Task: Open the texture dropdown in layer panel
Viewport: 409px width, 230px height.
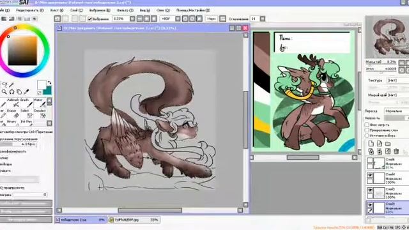Action: pos(397,80)
